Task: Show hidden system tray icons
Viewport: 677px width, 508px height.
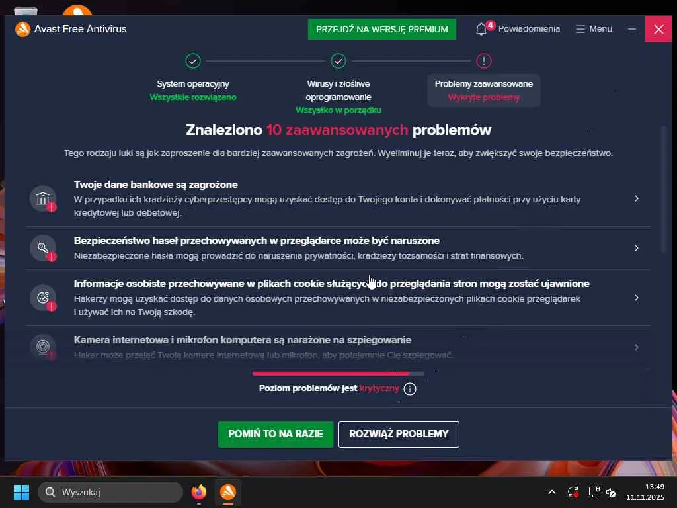Action: coord(552,492)
